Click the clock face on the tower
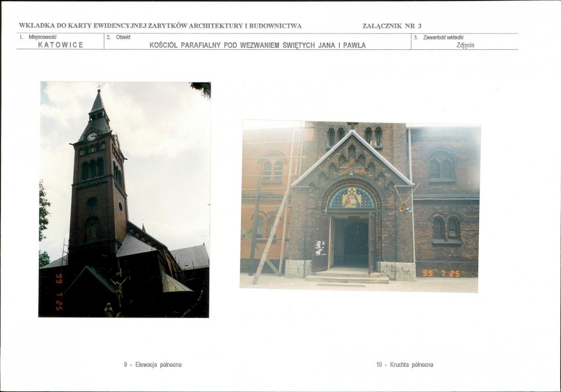 click(x=92, y=136)
